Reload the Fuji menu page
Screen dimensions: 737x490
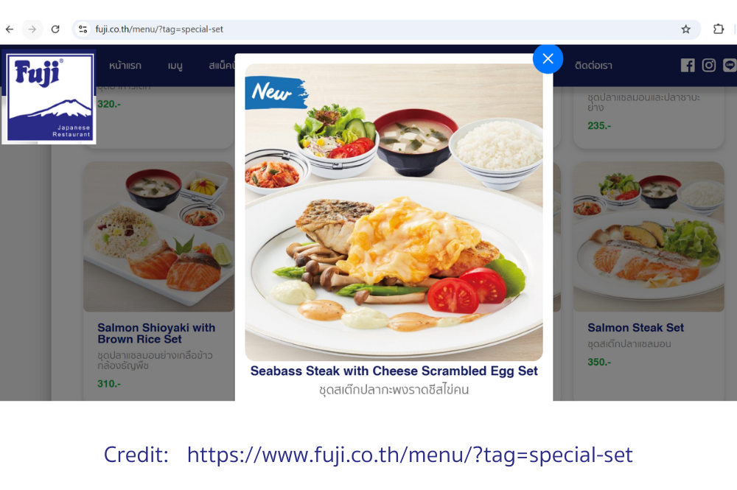55,29
